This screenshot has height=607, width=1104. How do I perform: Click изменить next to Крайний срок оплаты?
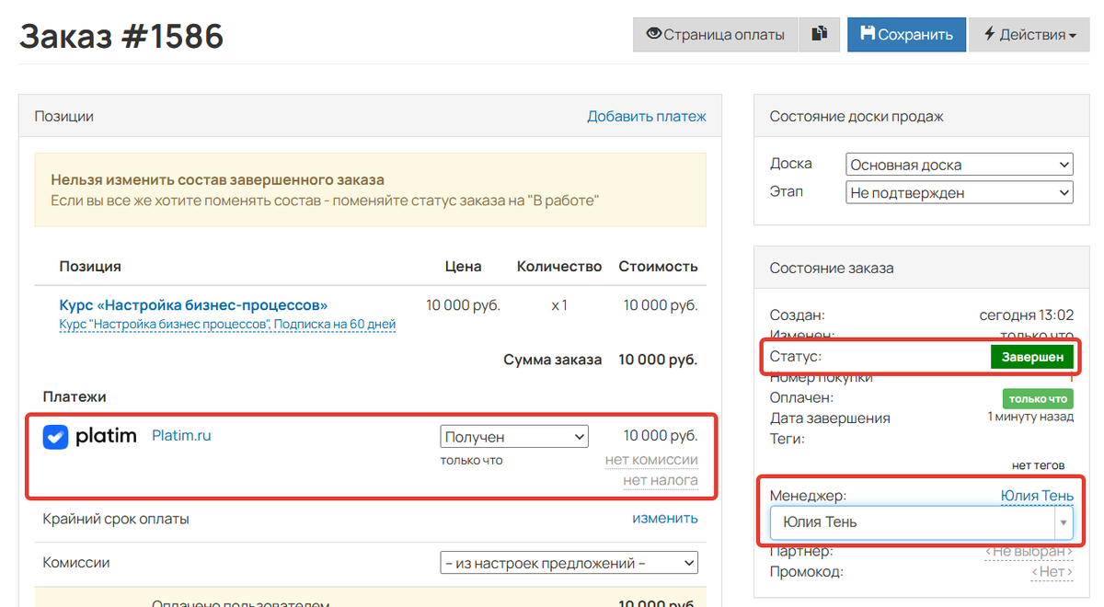(664, 518)
